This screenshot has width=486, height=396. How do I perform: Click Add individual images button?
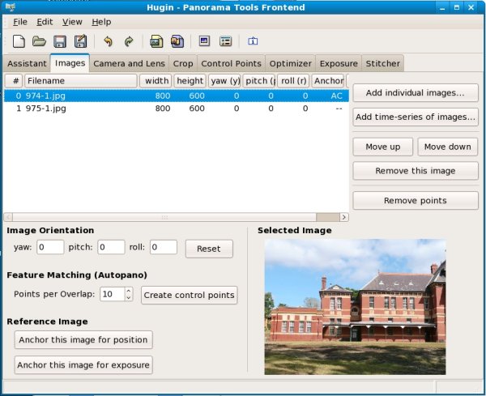(416, 92)
